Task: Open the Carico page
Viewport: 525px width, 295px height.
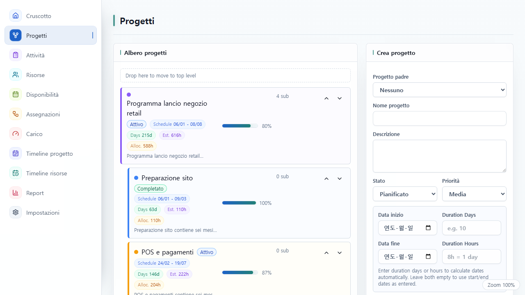Action: pyautogui.click(x=51, y=134)
